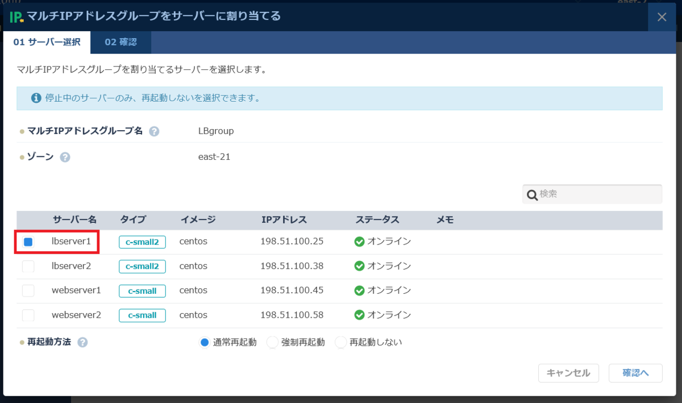Click help icon next to 再起動方法
Screen dimensions: 682x403
point(82,342)
